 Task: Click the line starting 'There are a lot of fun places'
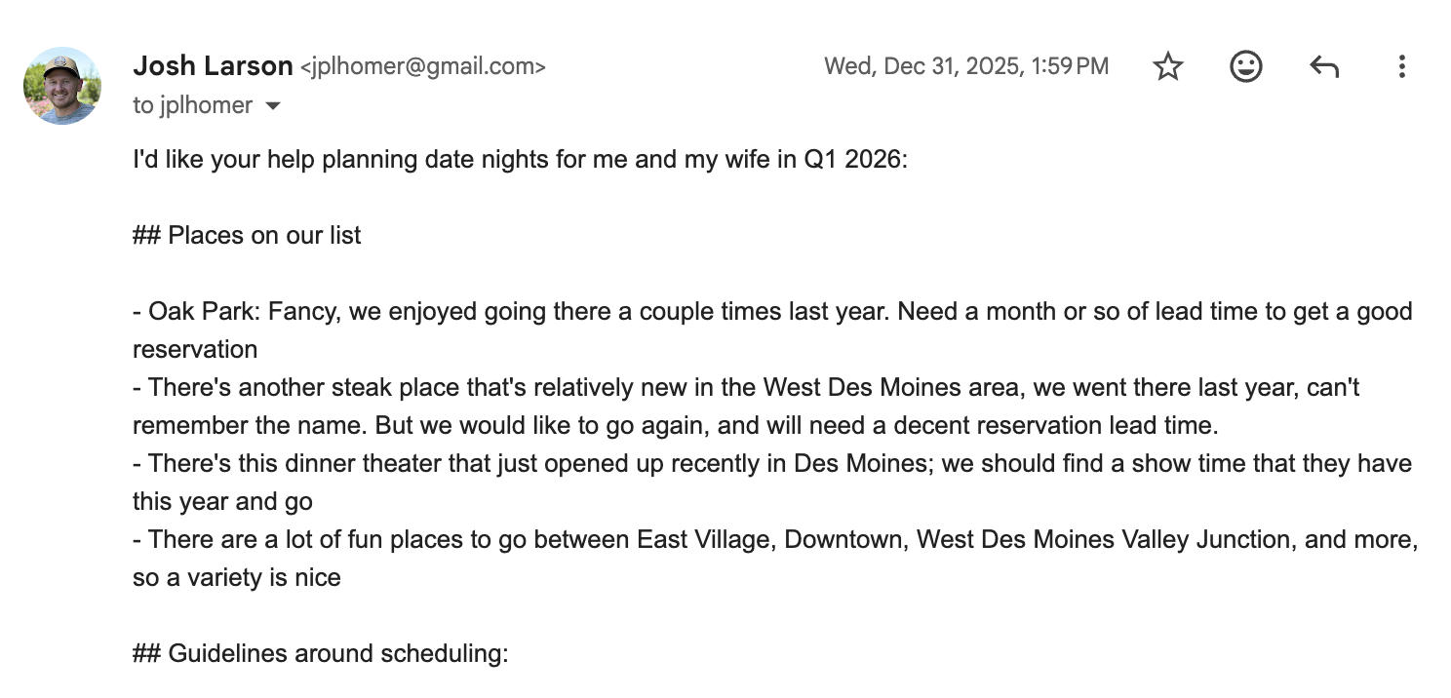[x=775, y=540]
